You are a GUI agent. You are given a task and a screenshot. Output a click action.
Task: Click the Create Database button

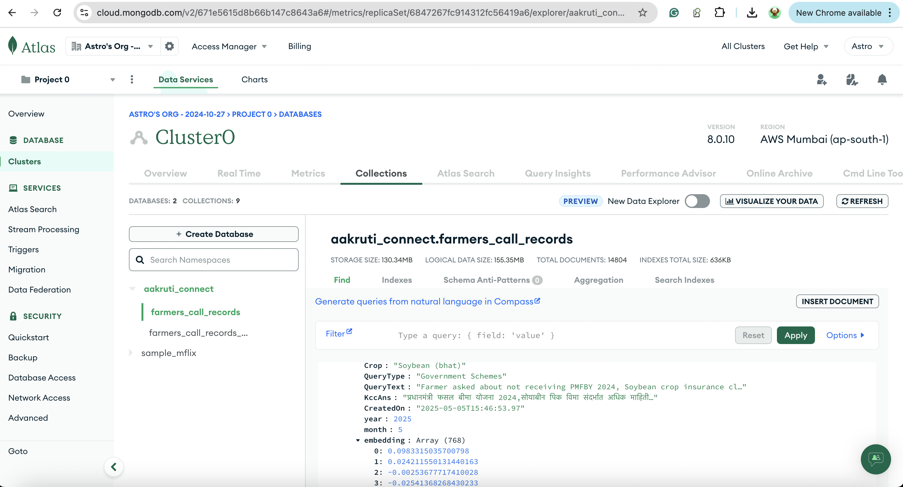pyautogui.click(x=214, y=234)
